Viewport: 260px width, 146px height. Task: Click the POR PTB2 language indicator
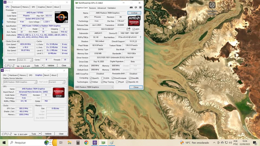(x=235, y=142)
